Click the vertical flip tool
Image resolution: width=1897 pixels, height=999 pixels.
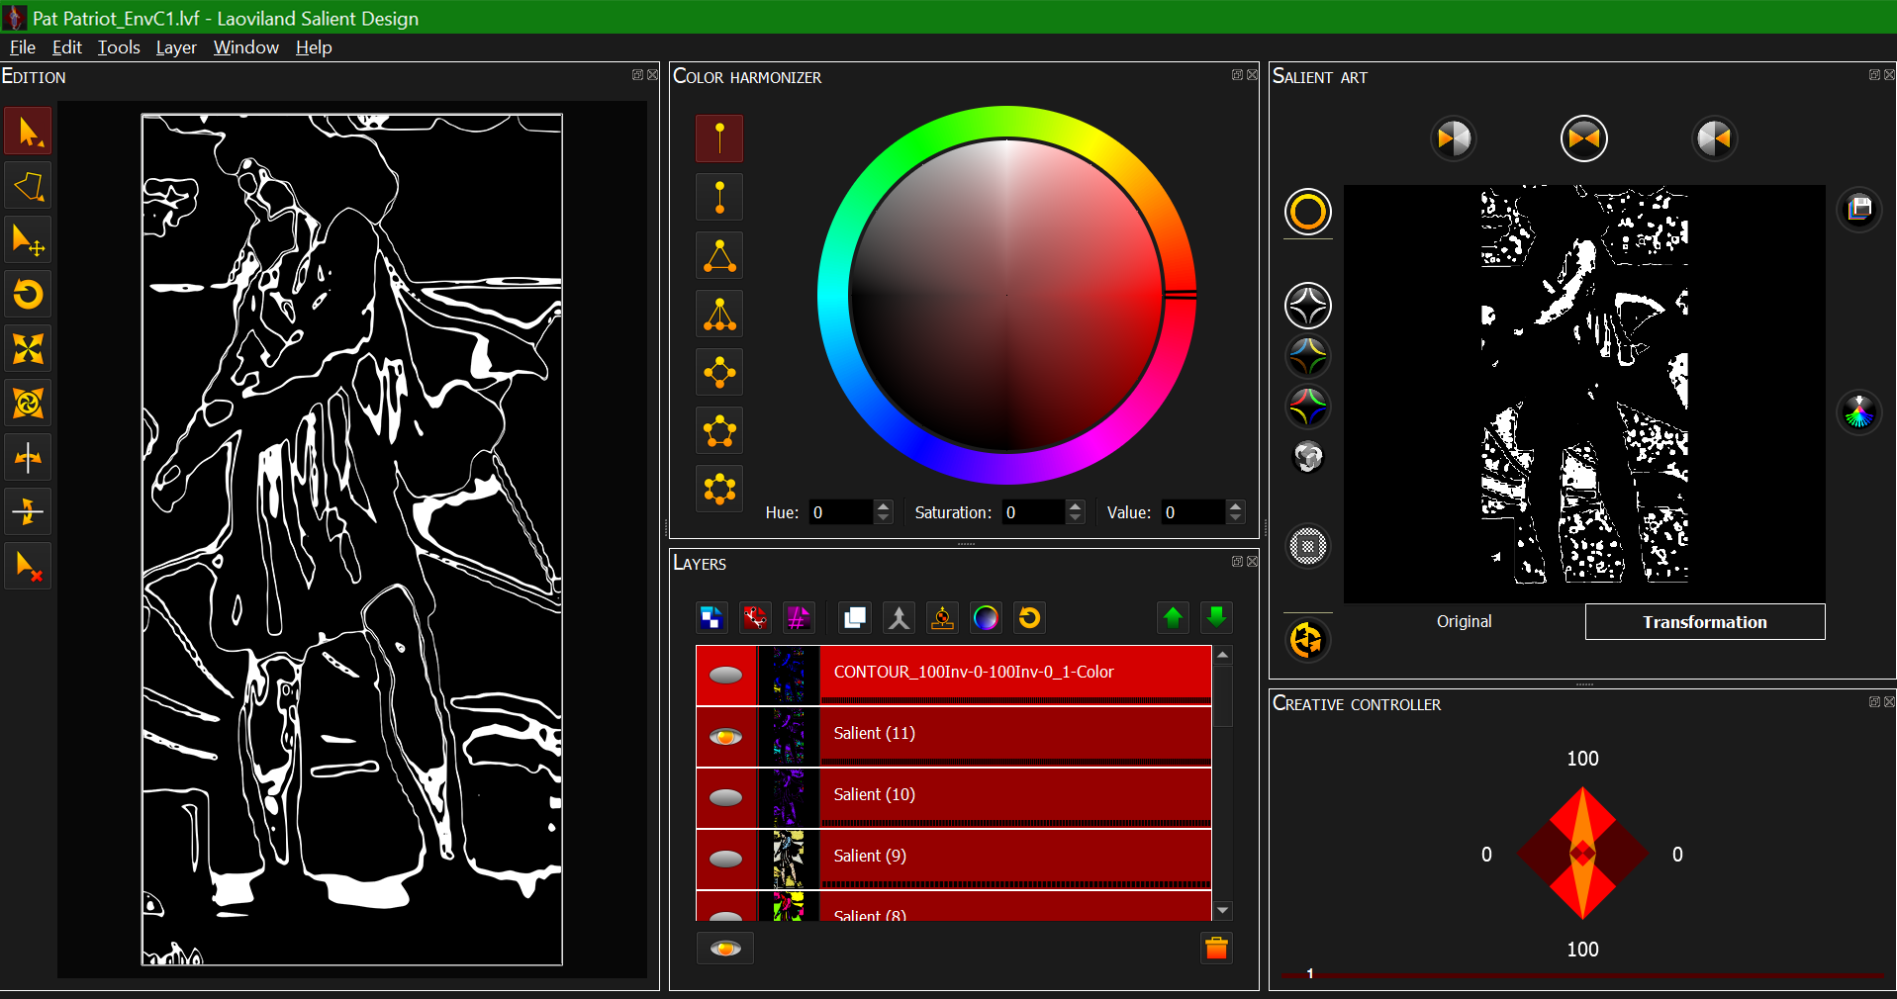pos(28,512)
